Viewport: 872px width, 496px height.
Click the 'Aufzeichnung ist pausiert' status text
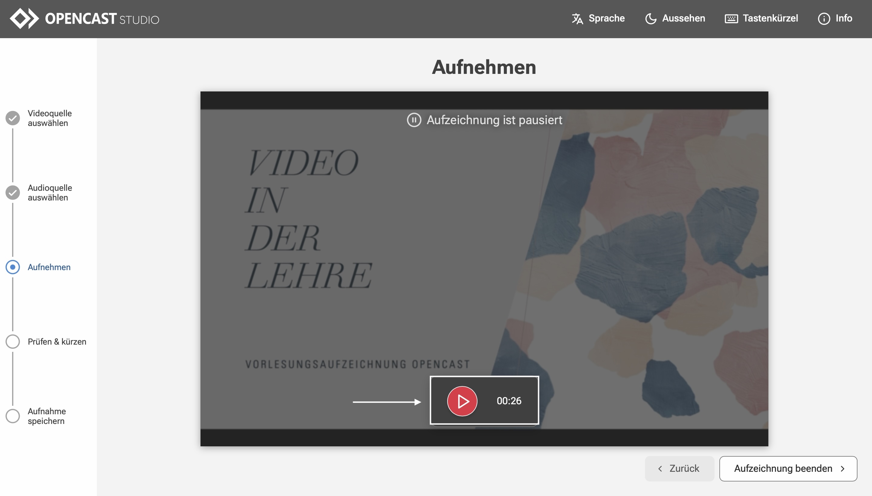click(494, 120)
